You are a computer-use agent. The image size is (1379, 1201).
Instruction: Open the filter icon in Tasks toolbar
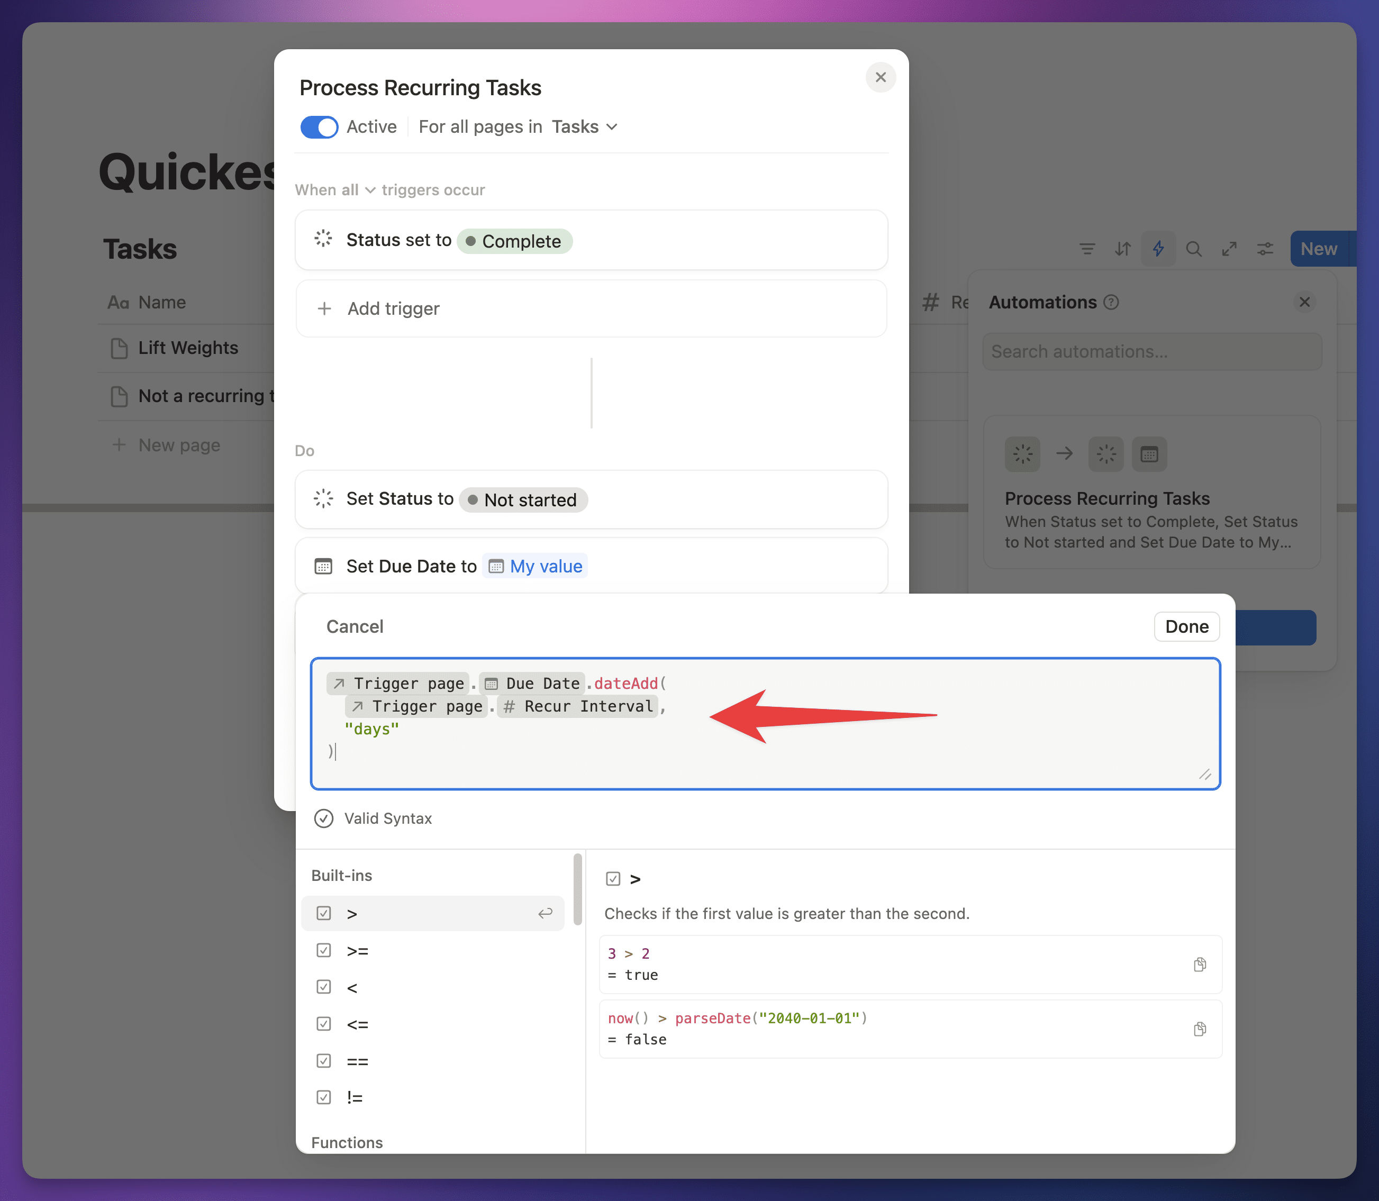[x=1087, y=249]
